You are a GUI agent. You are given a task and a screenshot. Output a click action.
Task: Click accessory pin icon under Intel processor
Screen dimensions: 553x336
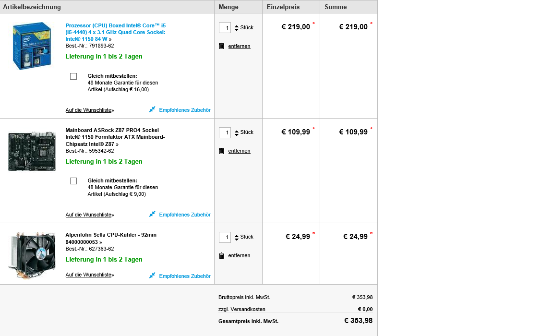(x=152, y=109)
